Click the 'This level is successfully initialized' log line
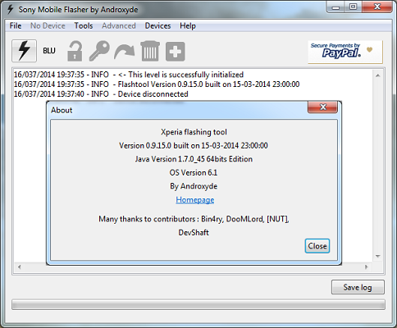 pos(129,75)
